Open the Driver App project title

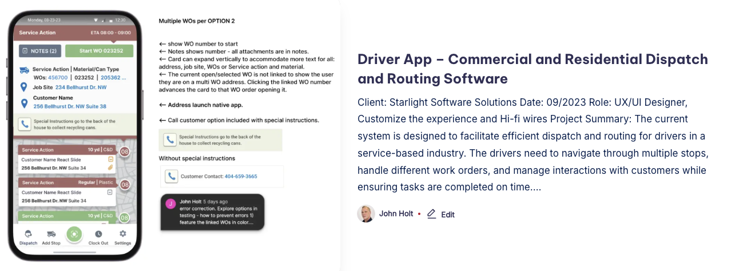point(533,69)
